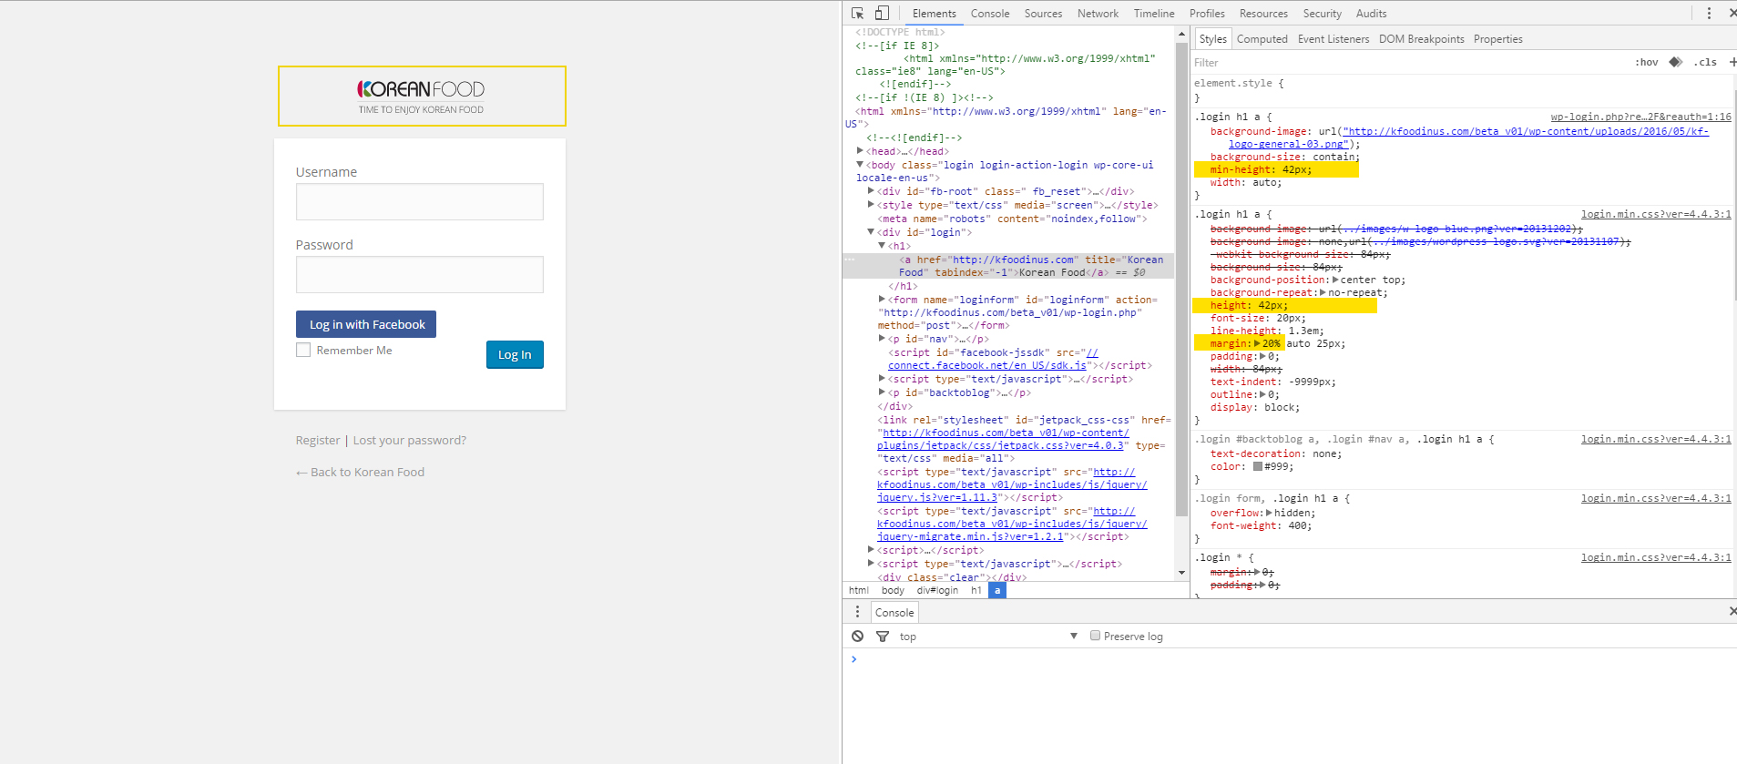Click the Elements panel scroll-up arrow
Viewport: 1737px width, 764px height.
pos(1182,34)
